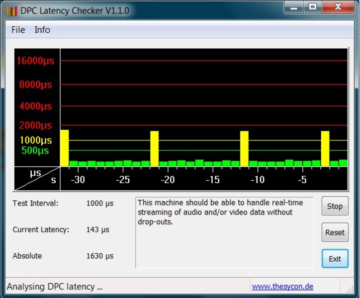Screen dimensions: 360x298
Task: Click the Absolute label
Action: point(27,256)
